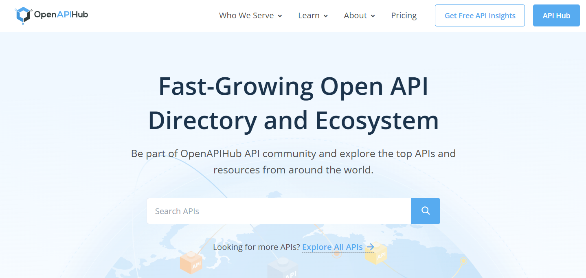Screen dimensions: 586x278
Task: Click the magnifier search button
Action: point(426,211)
